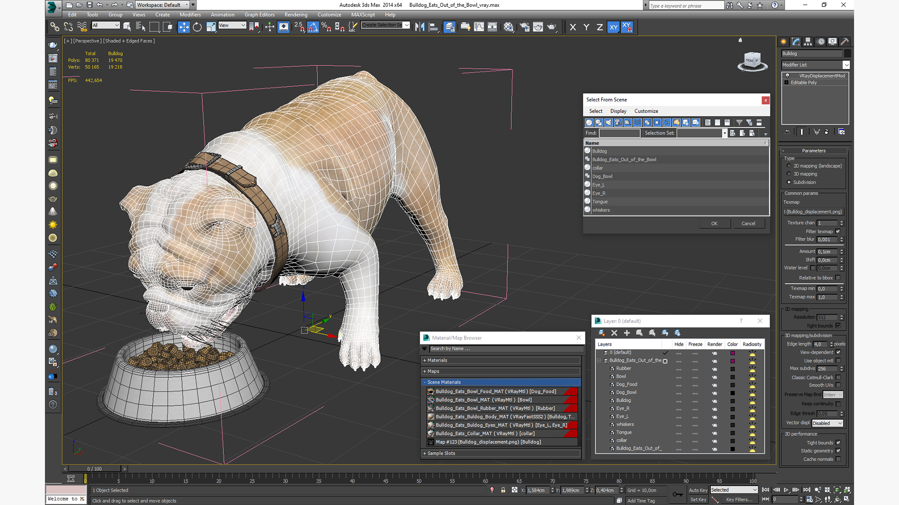Toggle Auto Key button
Viewport: 899px width, 505px height.
(698, 490)
